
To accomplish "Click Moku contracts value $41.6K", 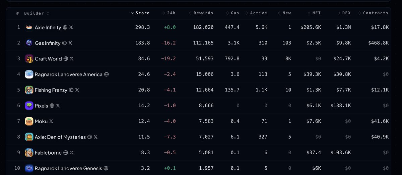I will [380, 121].
